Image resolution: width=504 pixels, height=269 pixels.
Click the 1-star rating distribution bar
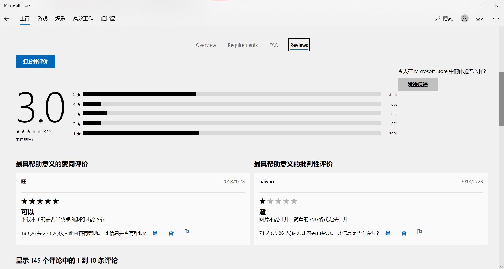pyautogui.click(x=231, y=133)
